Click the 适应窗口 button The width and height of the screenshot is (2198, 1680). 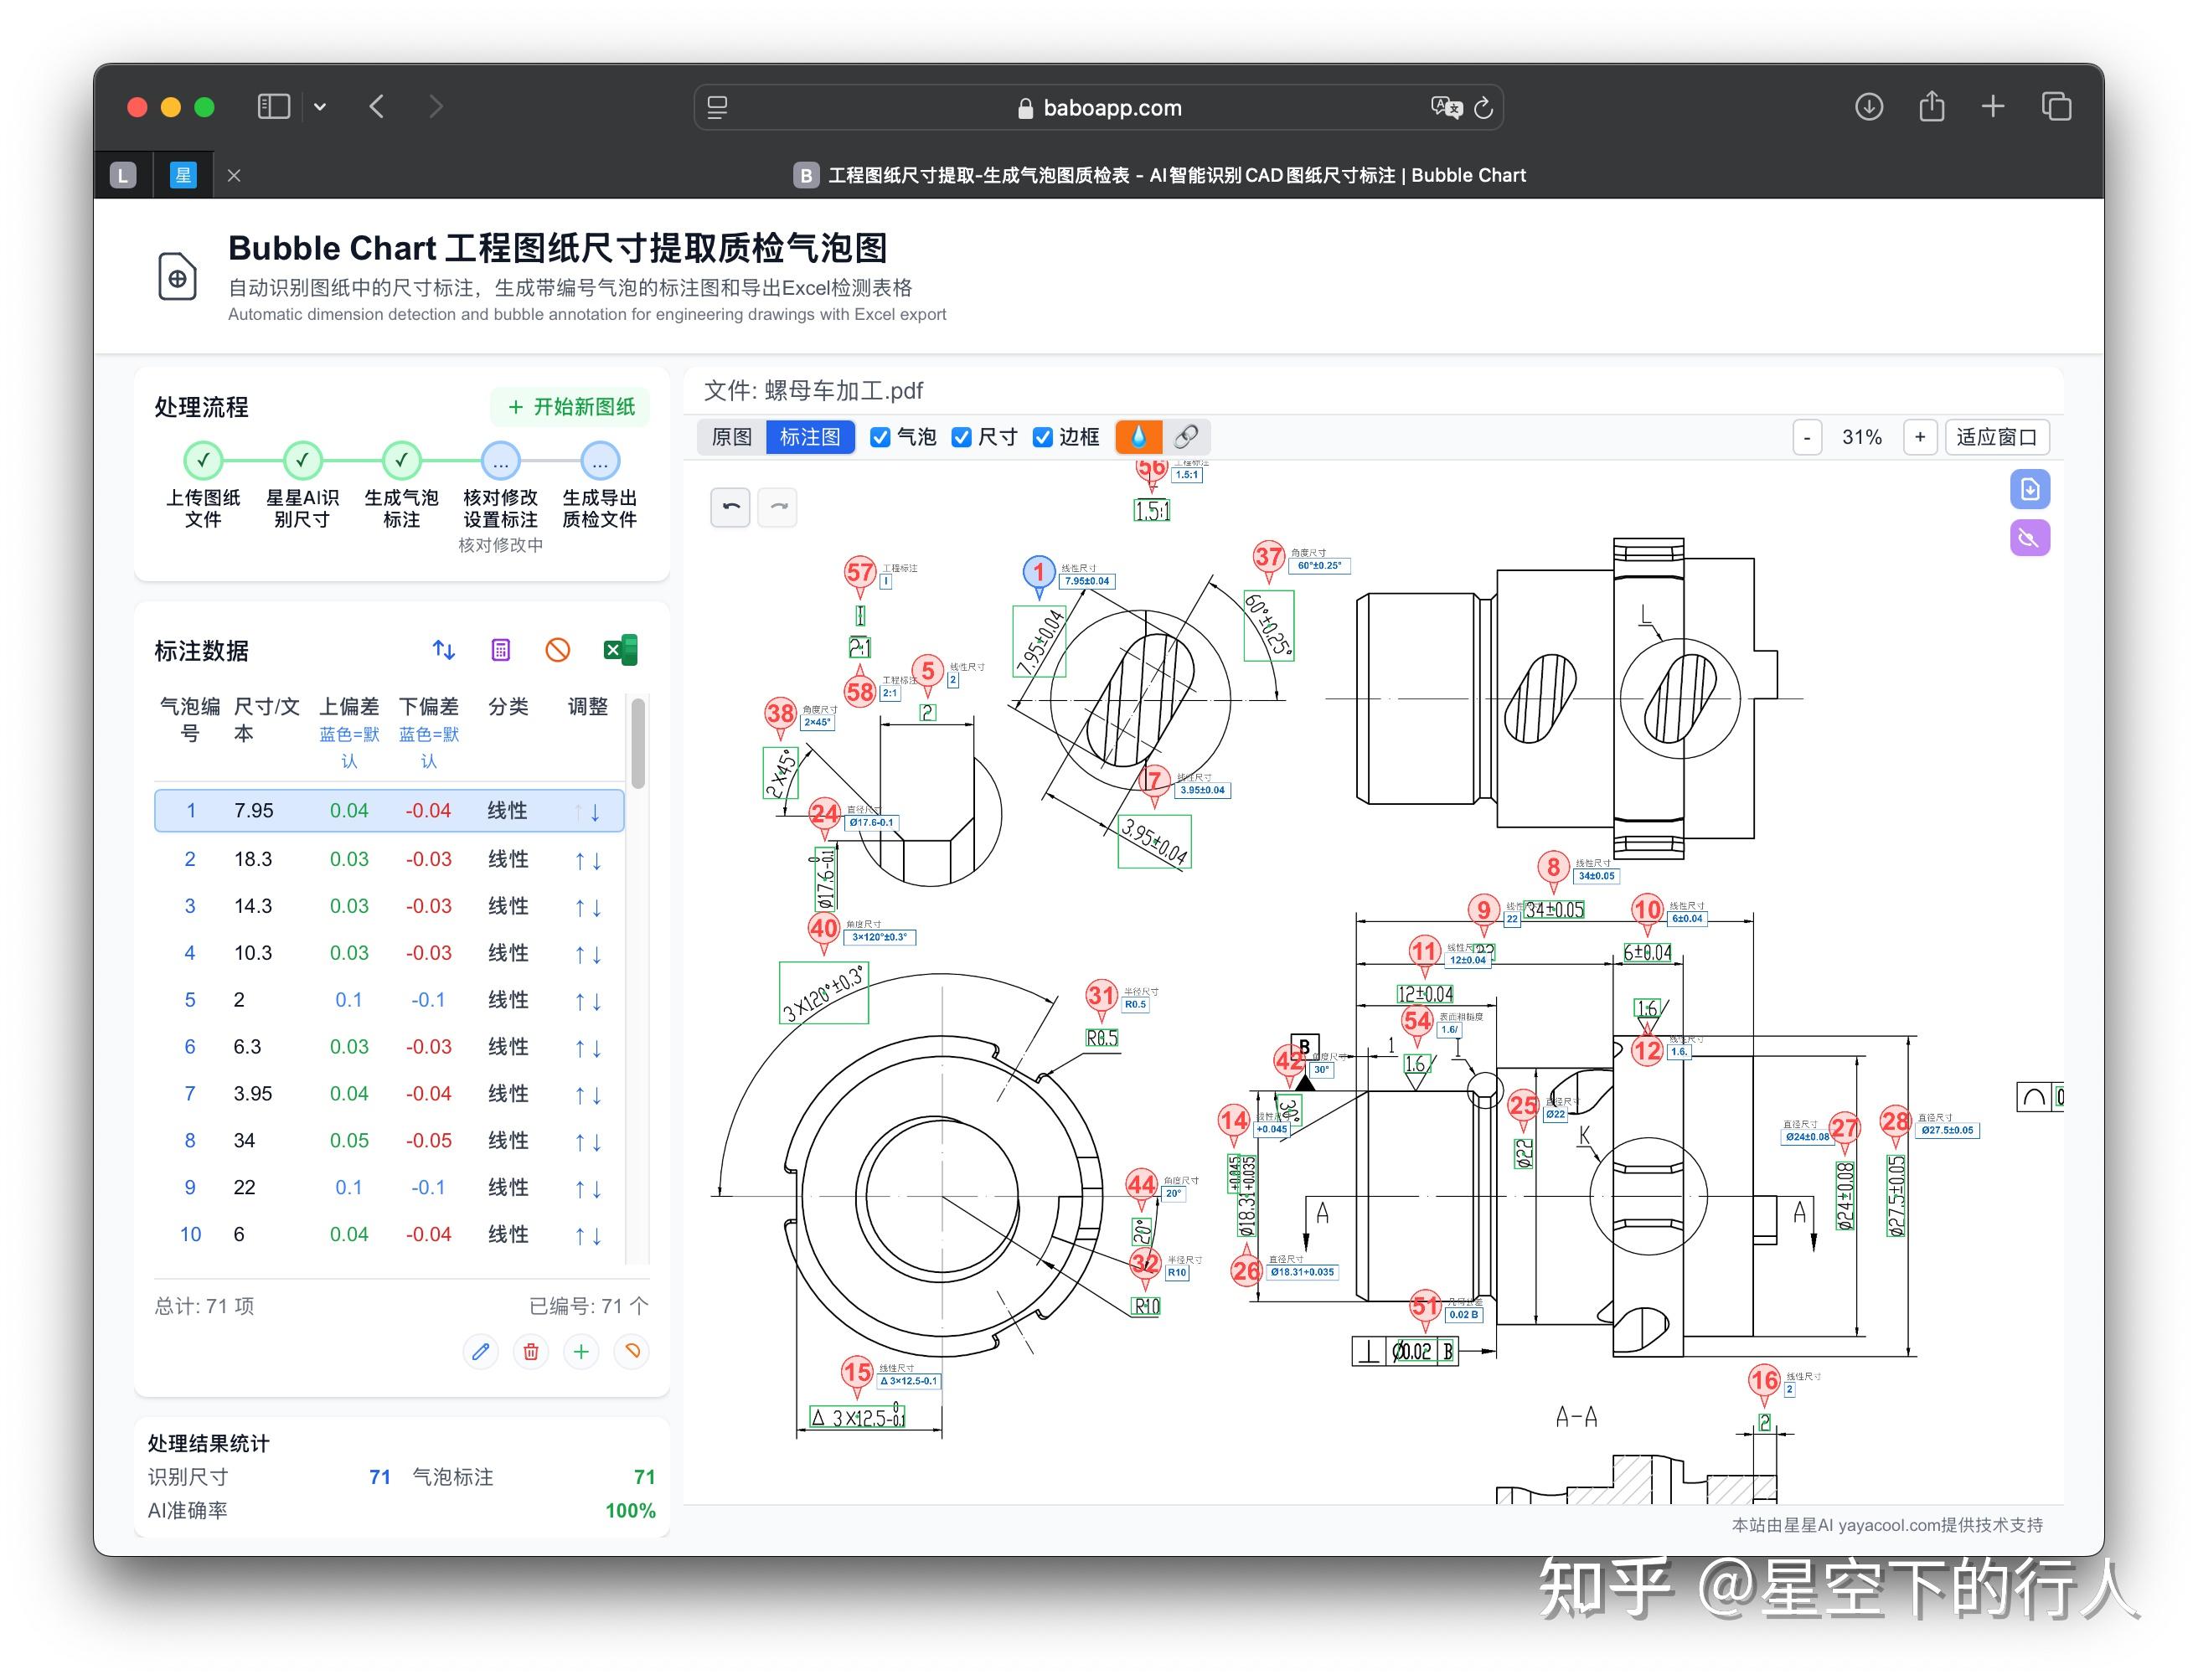point(1997,437)
